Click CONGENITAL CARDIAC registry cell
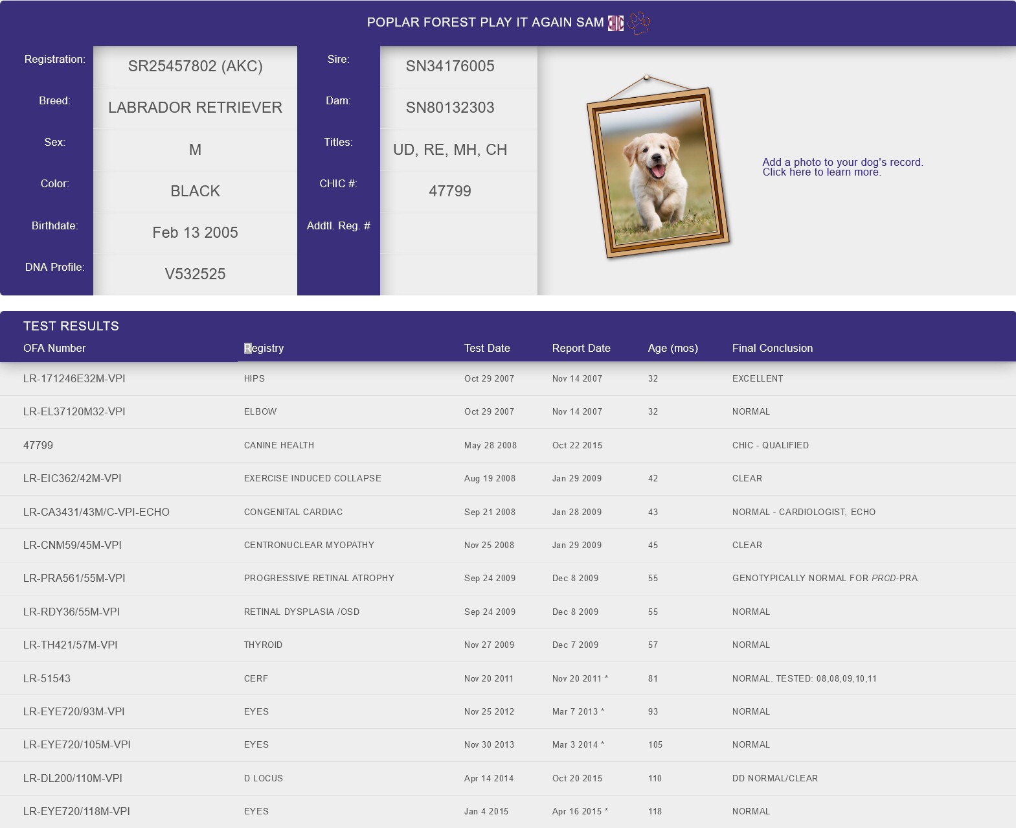Screen dimensions: 1016x828 (293, 512)
